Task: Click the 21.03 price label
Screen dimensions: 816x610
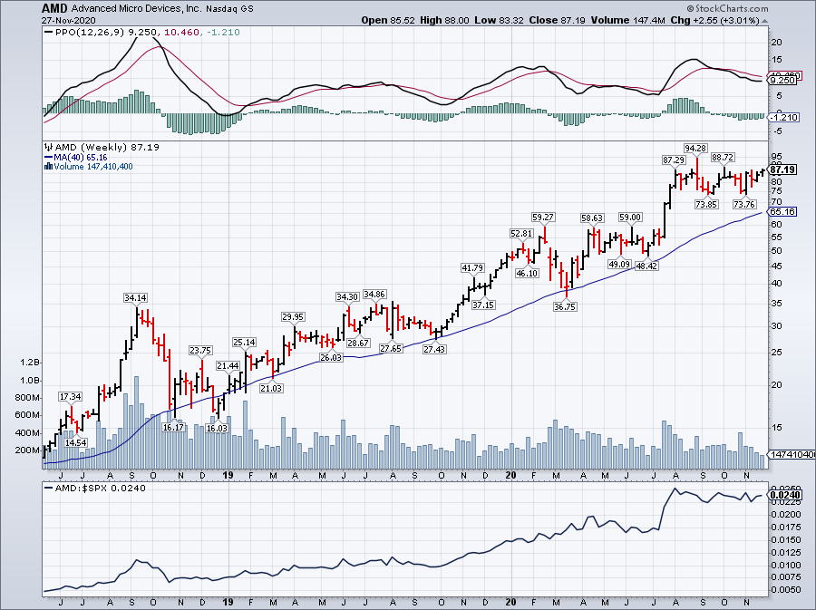Action: pos(271,388)
